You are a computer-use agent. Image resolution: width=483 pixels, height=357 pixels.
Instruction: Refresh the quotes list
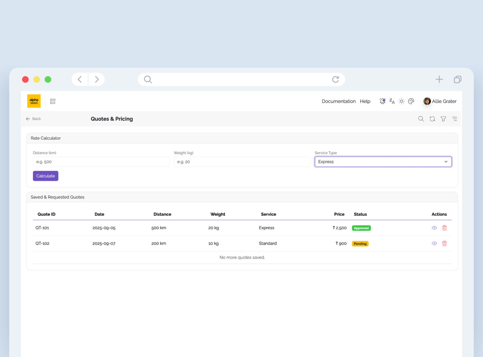point(432,119)
